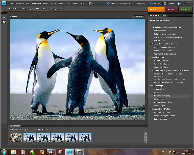Screen dimensions: 194x155
Task: Select the koala thumbnail in project bin
Action: [x=16, y=138]
